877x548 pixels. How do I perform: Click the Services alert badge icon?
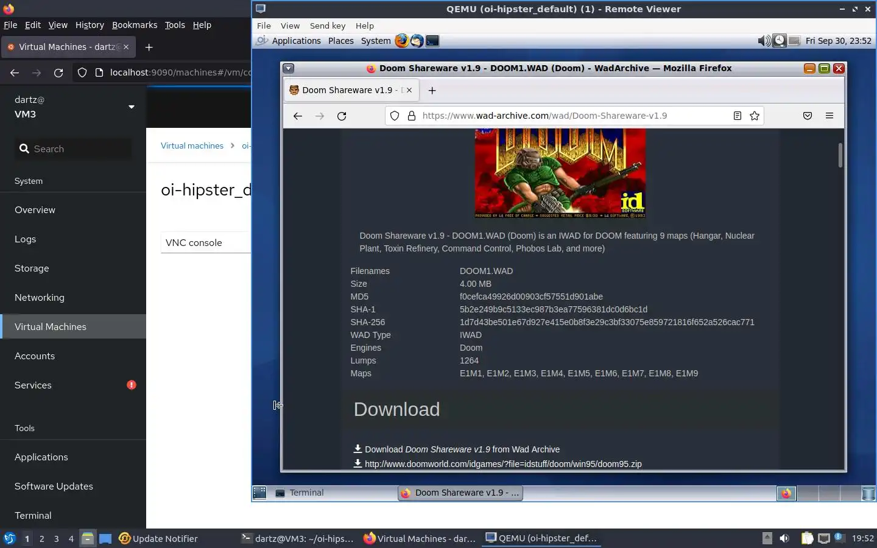click(x=132, y=385)
